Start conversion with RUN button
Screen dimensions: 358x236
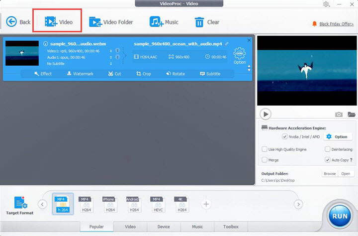[x=340, y=216]
